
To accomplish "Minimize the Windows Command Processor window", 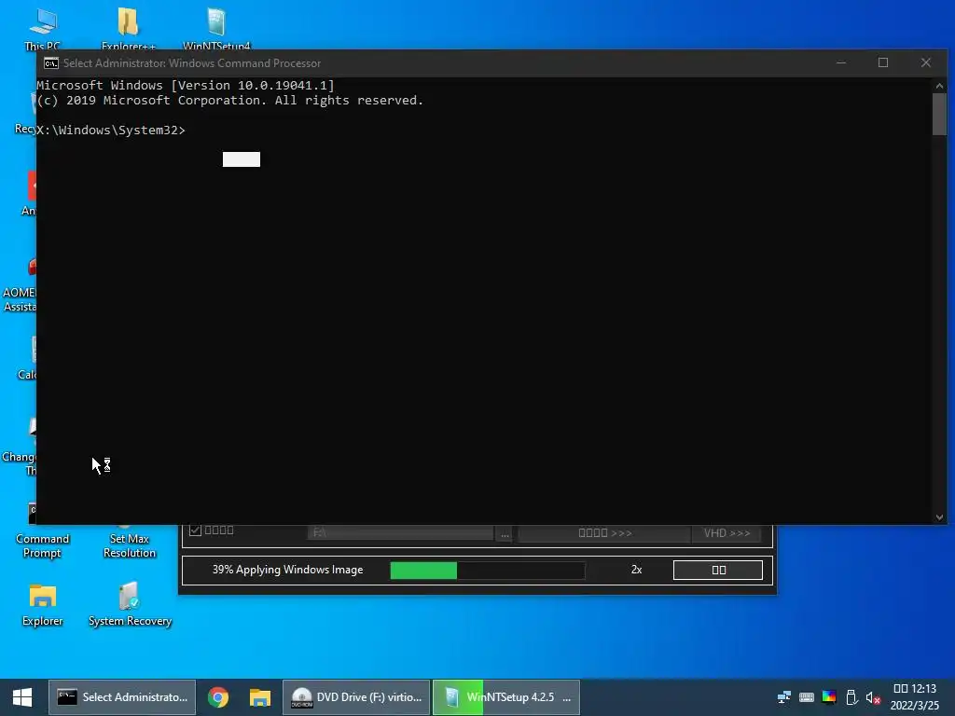I will pos(841,62).
